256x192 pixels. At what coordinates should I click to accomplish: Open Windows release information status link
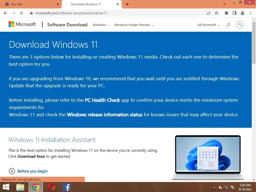point(105,114)
